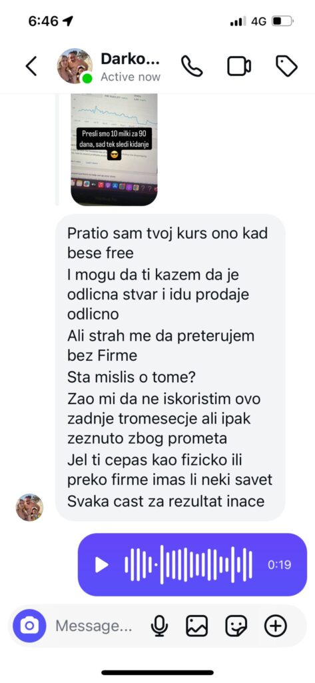Tap the location arrow in the status bar
Viewport: 315px width, 683px height.
tap(67, 21)
